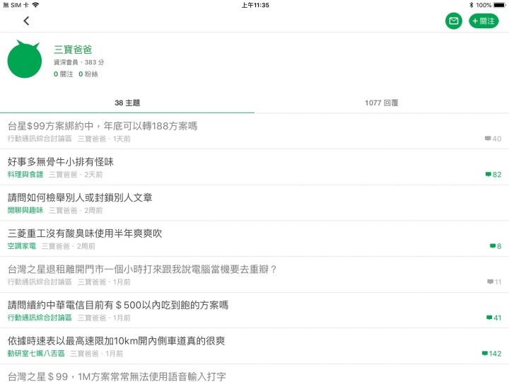The image size is (509, 382).
Task: Open 閒聊與趣味 forum category link
Action: coord(25,211)
